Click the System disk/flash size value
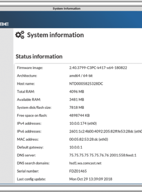Viewport: 142px width, 192px height. [x=77, y=108]
